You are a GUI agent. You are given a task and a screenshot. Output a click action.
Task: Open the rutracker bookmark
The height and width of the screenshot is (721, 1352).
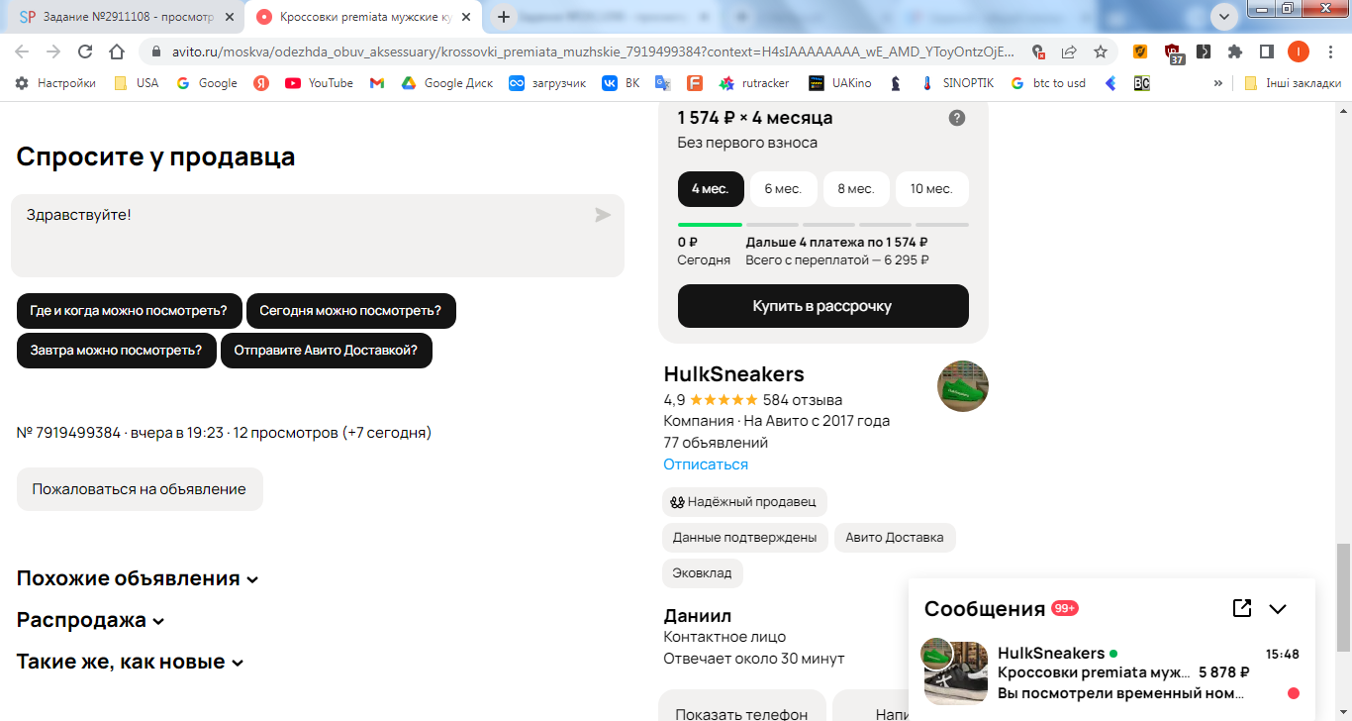point(754,83)
